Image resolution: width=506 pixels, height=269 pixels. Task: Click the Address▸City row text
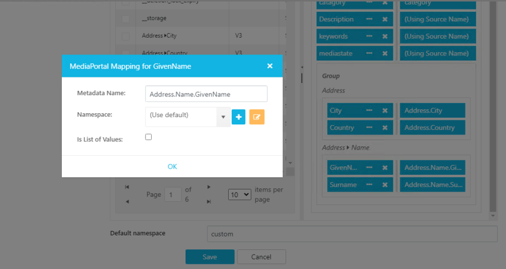[x=159, y=36]
